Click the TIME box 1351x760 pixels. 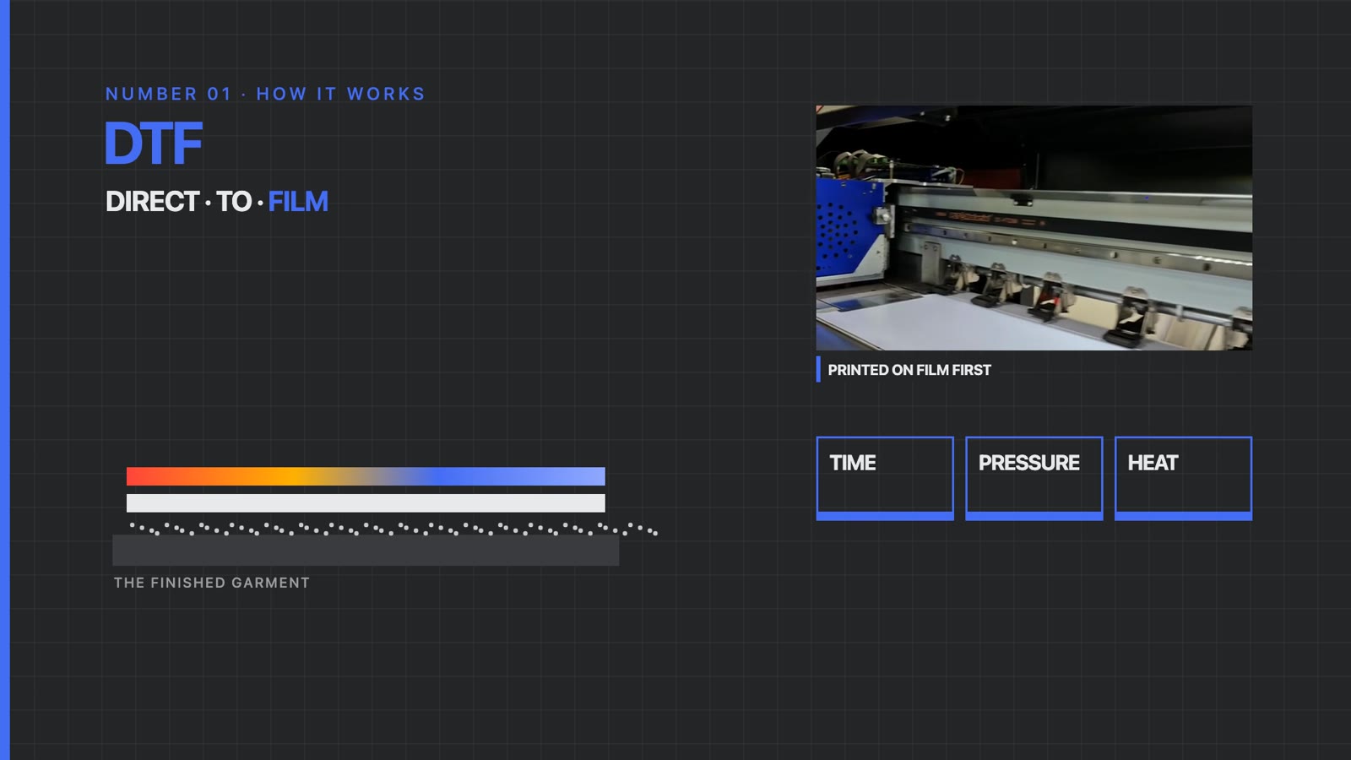(x=885, y=478)
